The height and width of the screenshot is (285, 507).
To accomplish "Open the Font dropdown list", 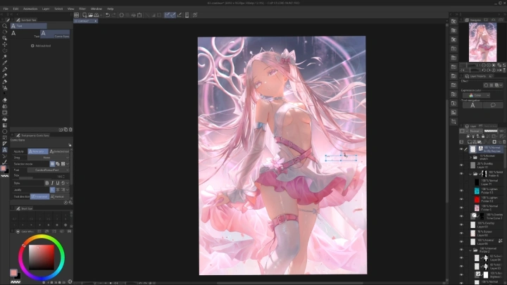I will (x=46, y=170).
